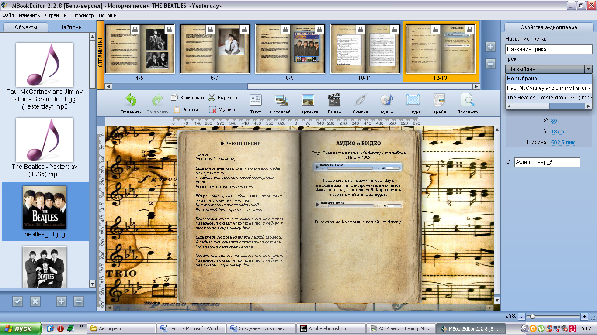Viewport: 597px width, 335px height.
Task: Click the ID field 'Аудио плеер_5'
Action: (x=547, y=162)
